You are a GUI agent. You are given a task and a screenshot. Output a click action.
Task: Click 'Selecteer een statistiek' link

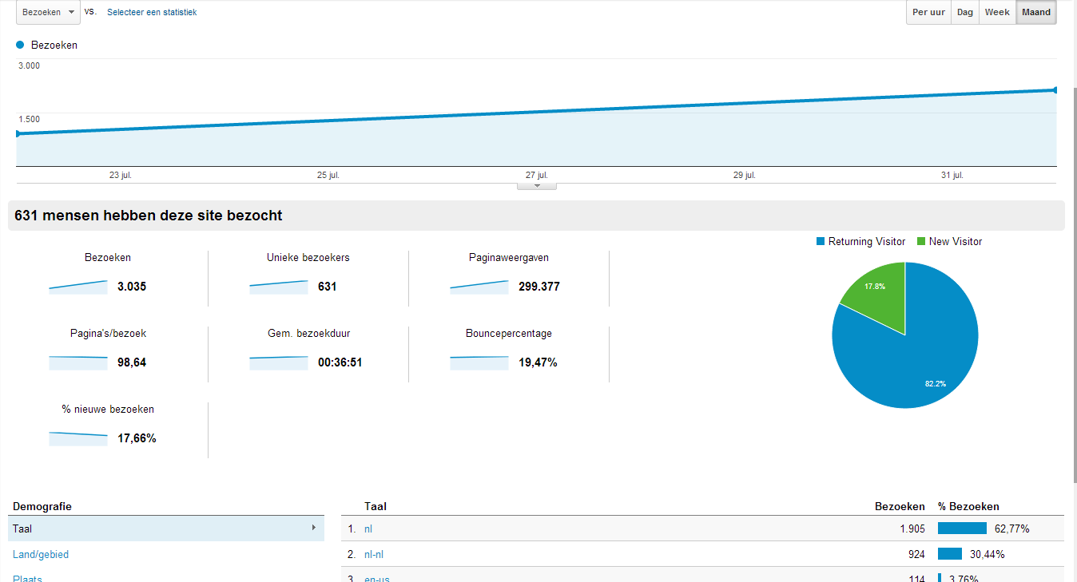(x=152, y=12)
